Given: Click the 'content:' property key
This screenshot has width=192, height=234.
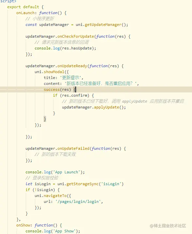Looking at the screenshot, I should pos(53,84).
